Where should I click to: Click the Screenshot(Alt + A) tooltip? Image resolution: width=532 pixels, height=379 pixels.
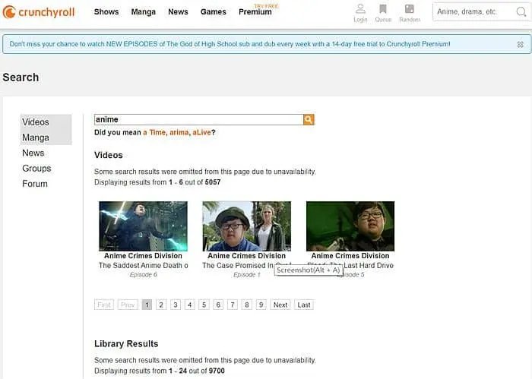click(x=309, y=270)
